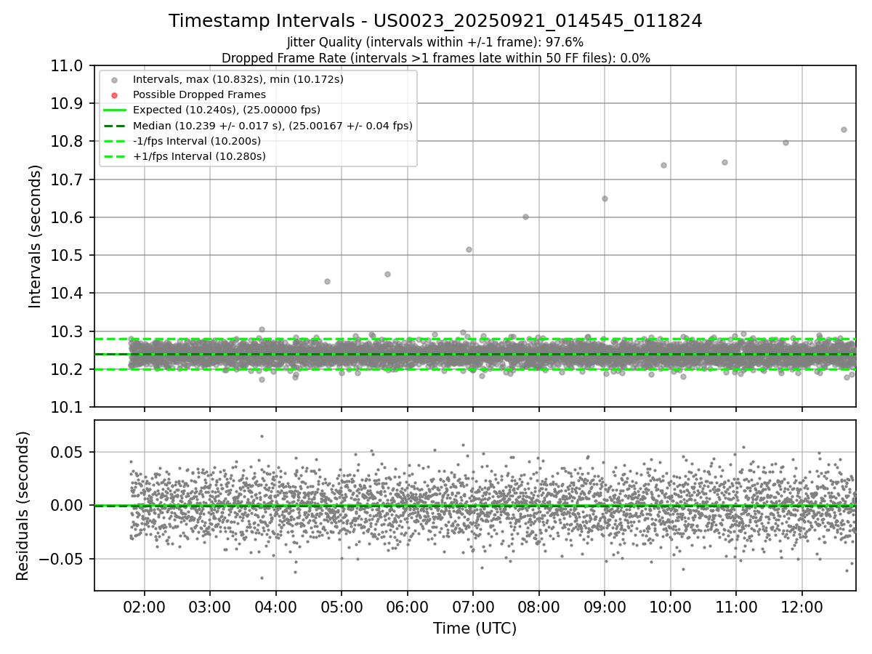Click the Intervals (seconds) axis label

[36, 236]
